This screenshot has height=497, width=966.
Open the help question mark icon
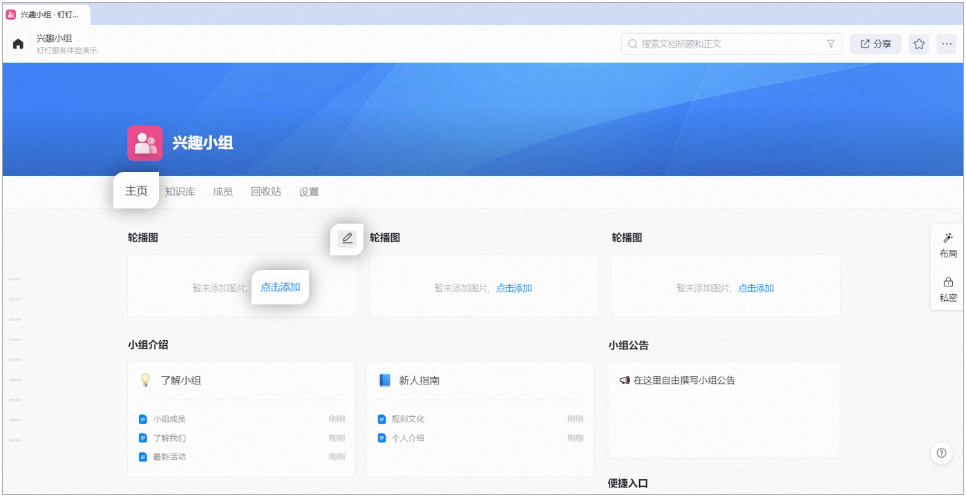pyautogui.click(x=940, y=454)
